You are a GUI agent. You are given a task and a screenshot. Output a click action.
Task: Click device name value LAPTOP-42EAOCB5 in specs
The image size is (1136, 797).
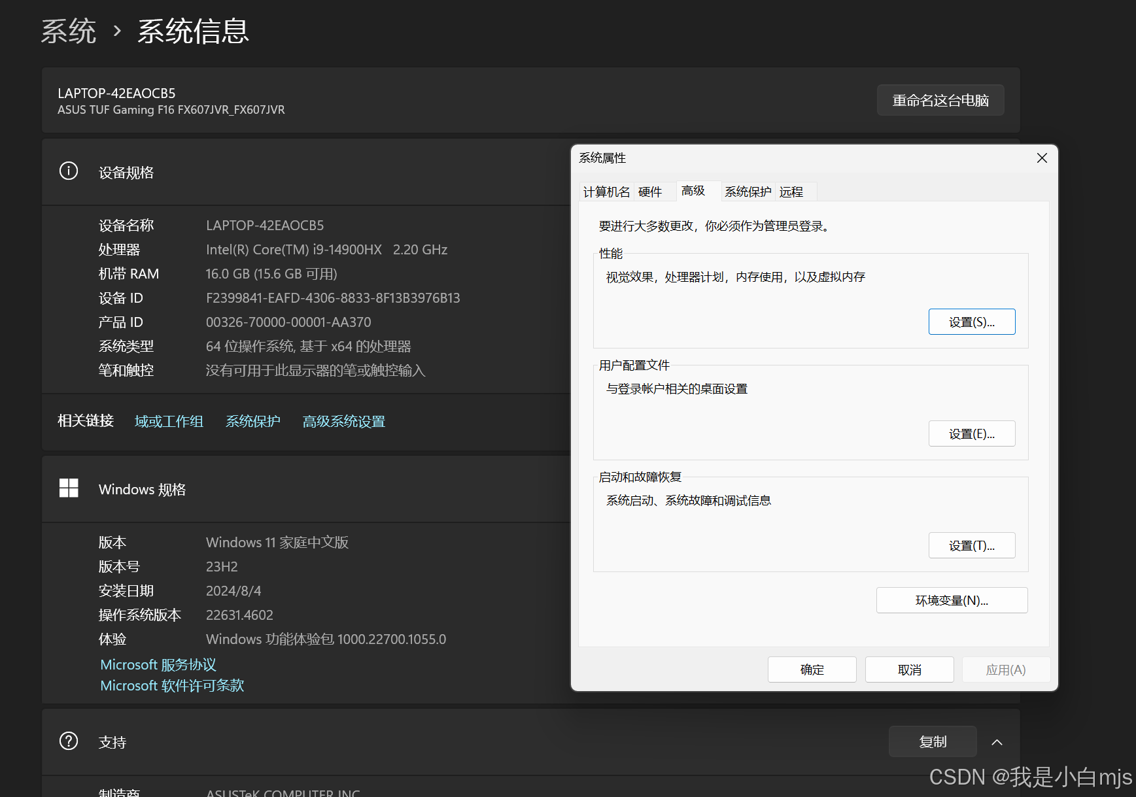tap(265, 225)
